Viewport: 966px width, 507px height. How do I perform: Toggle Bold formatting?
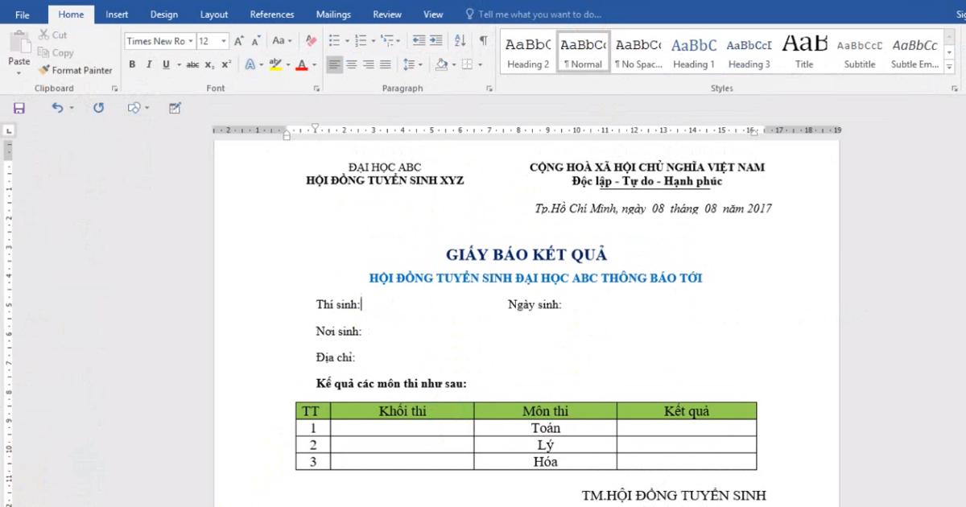132,64
